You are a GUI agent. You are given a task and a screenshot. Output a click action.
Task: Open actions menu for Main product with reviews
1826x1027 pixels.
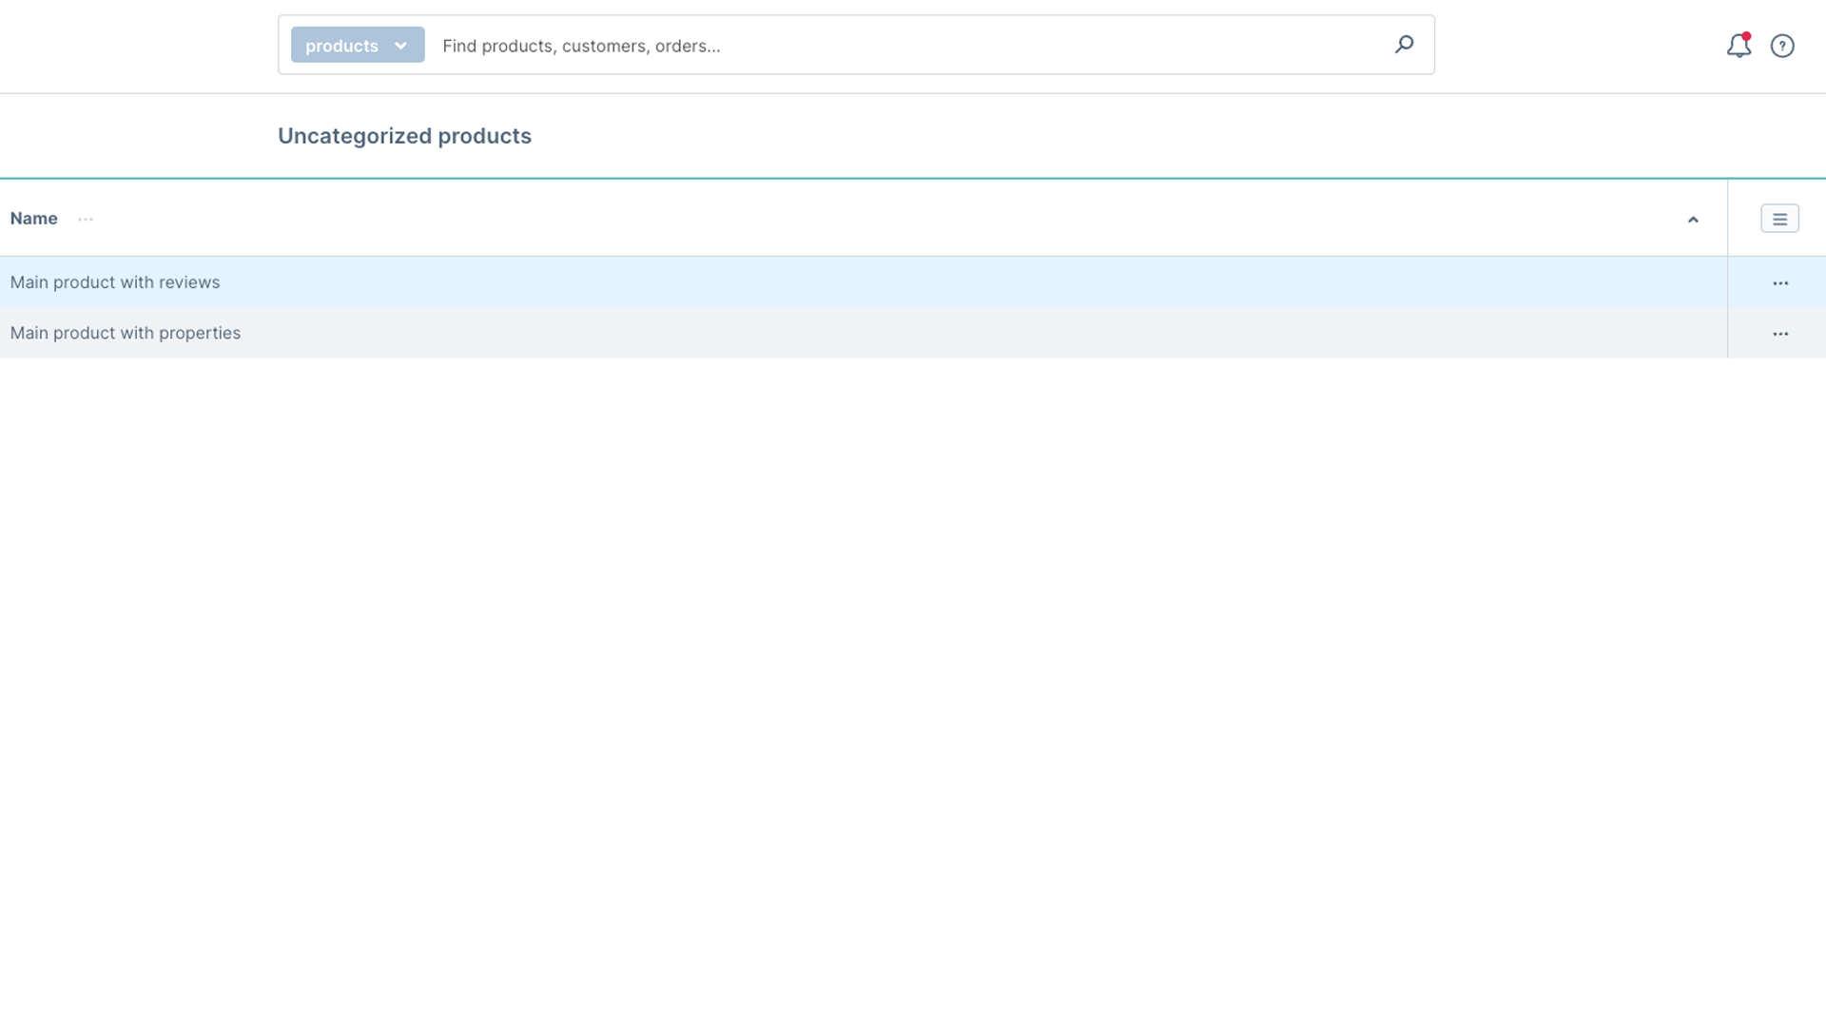pyautogui.click(x=1780, y=283)
